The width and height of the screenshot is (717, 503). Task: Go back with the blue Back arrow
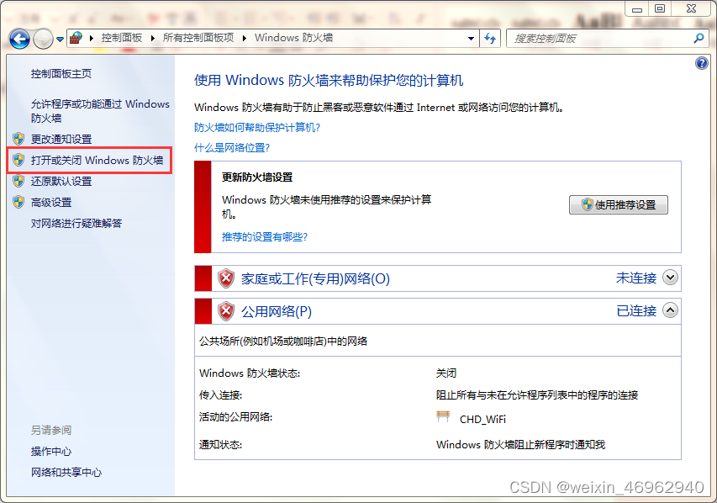pyautogui.click(x=19, y=39)
